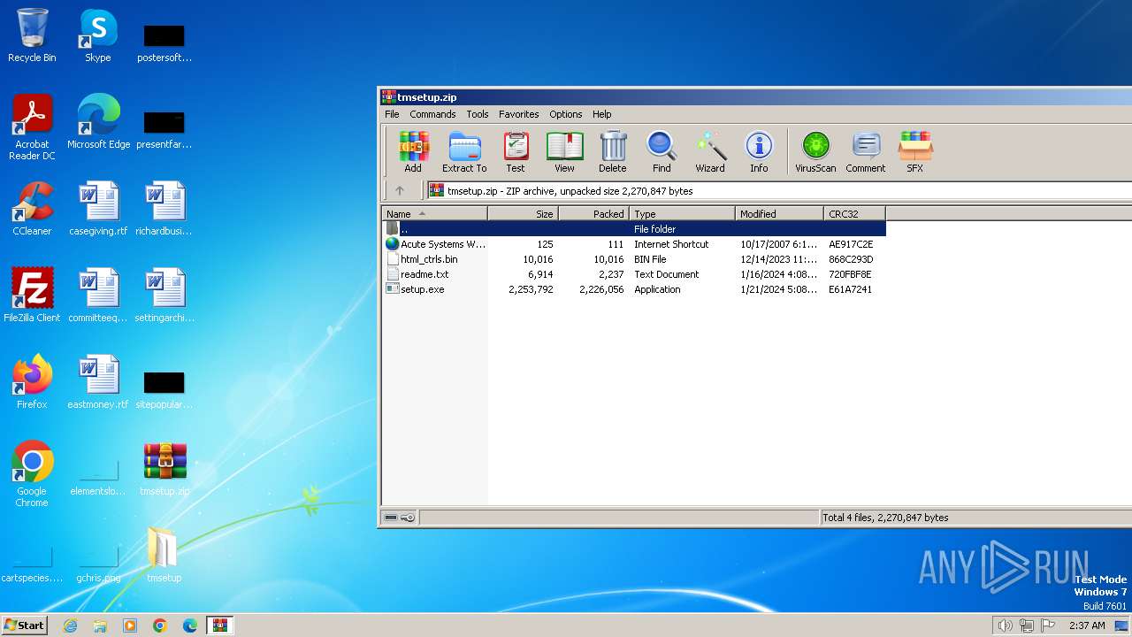This screenshot has height=637, width=1132.
Task: Click the Start button
Action: point(24,625)
